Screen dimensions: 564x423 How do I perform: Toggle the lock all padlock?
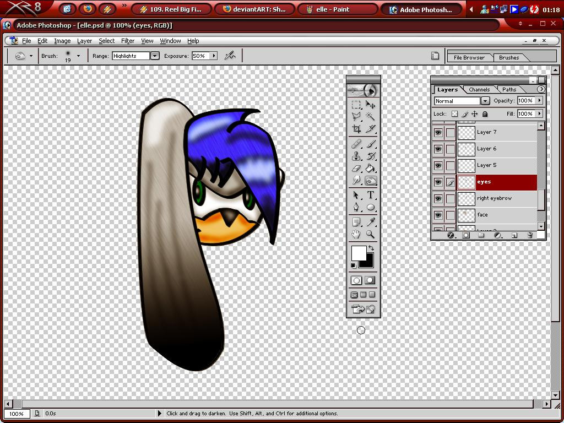click(x=485, y=114)
